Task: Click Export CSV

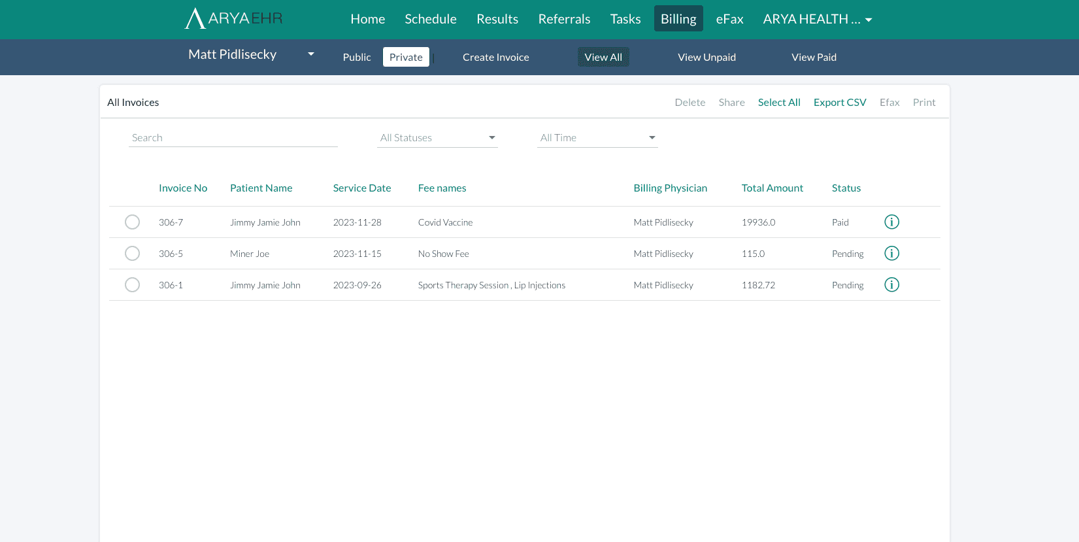Action: (840, 102)
